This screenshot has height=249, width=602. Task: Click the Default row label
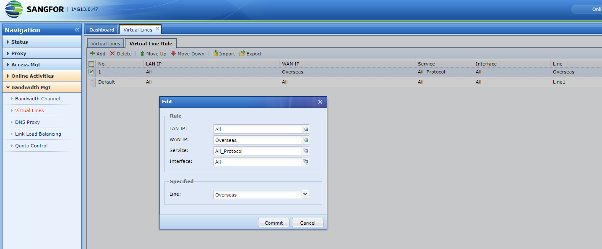pos(107,82)
